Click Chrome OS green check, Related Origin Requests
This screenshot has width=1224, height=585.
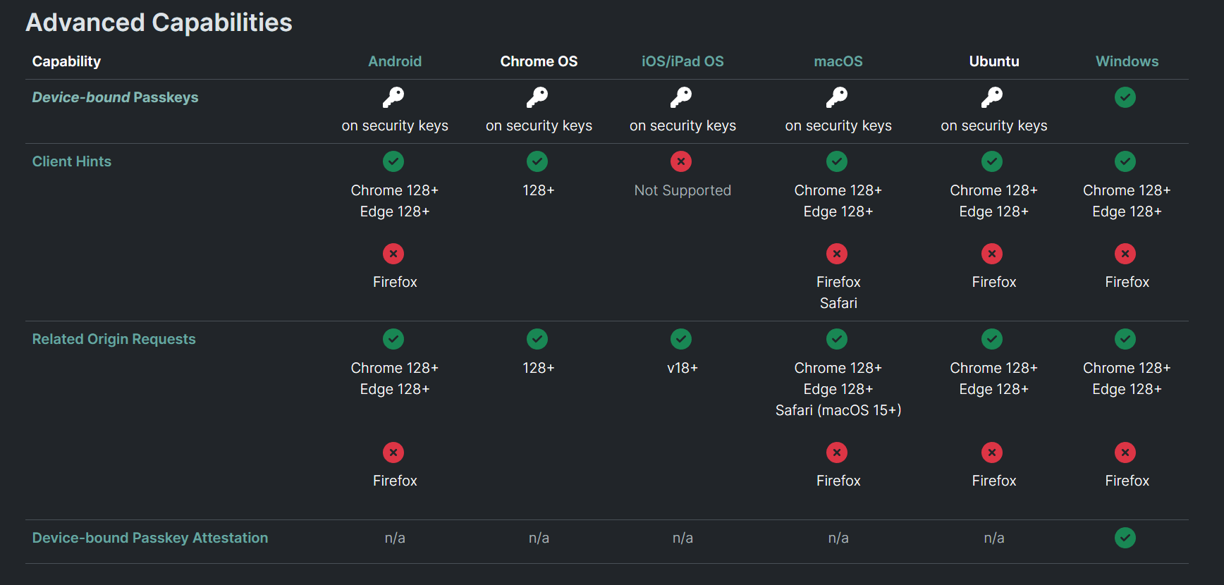537,339
